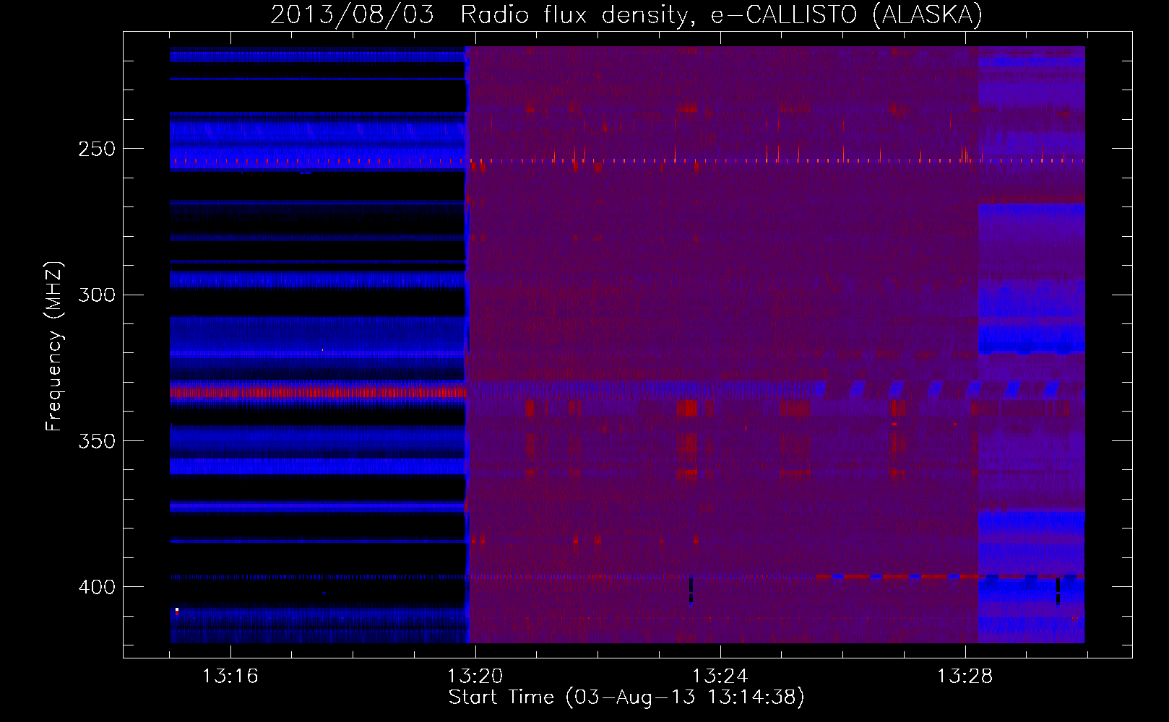The height and width of the screenshot is (722, 1169).
Task: Click the 'Start Time (03-Aug-13 13:14:38)' axis label
Action: coord(626,697)
